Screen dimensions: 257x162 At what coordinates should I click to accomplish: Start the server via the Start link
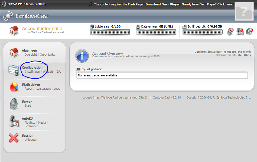28,106
